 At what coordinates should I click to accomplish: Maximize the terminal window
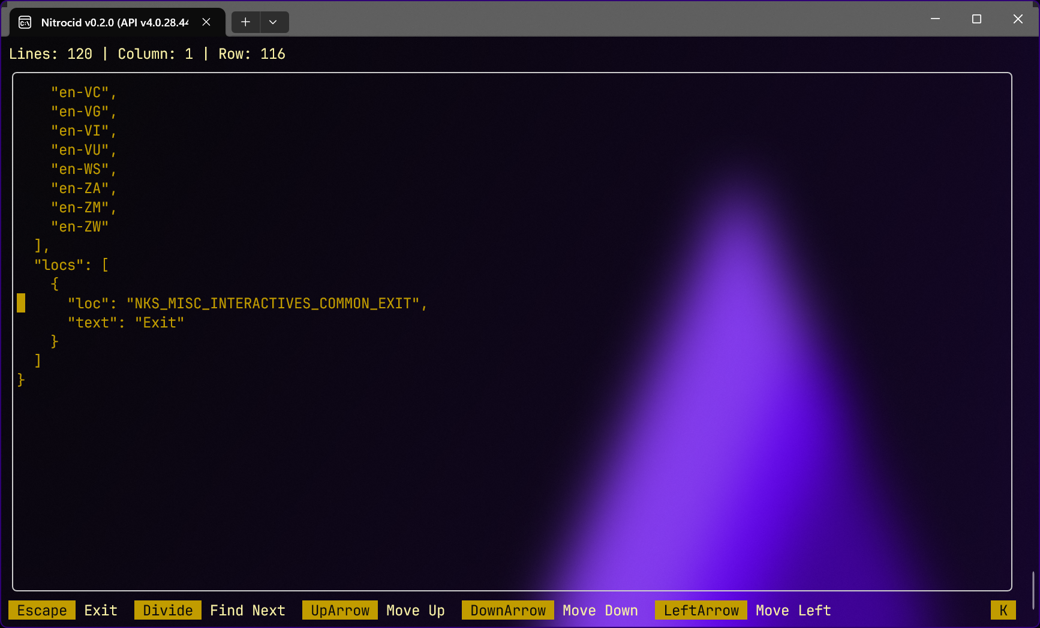(976, 19)
